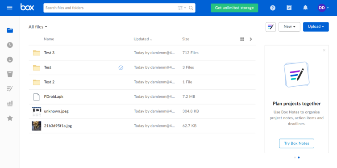The height and width of the screenshot is (168, 337).
Task: Open the help question mark icon
Action: (x=273, y=8)
